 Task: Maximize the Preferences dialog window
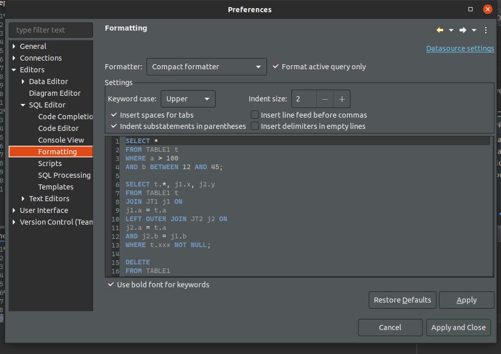click(x=470, y=9)
